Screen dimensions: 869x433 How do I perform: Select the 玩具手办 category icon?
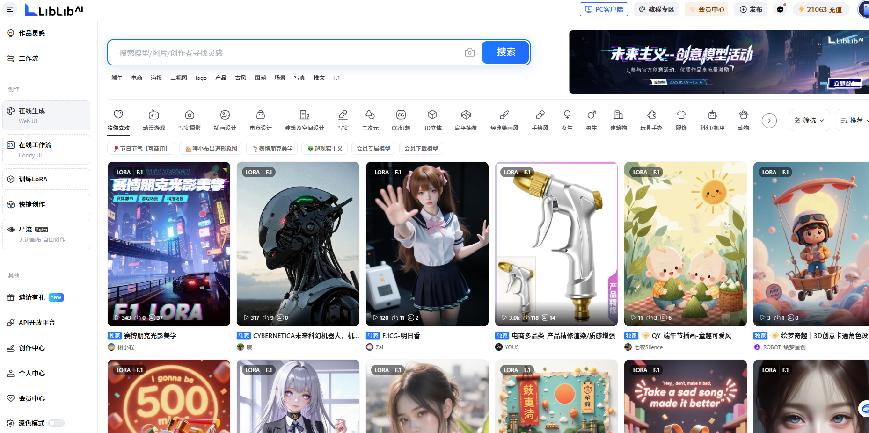pos(651,115)
